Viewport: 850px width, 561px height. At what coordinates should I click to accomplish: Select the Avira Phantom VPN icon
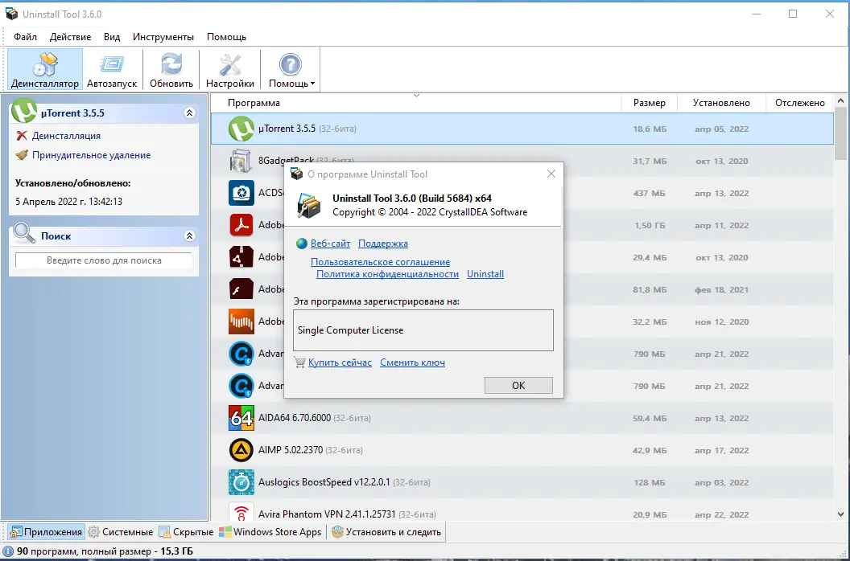[241, 512]
